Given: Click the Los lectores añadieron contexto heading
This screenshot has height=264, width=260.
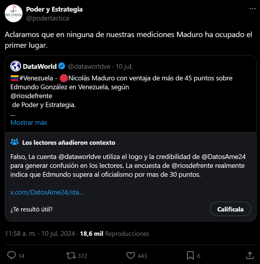Looking at the screenshot, I should click(x=69, y=142).
